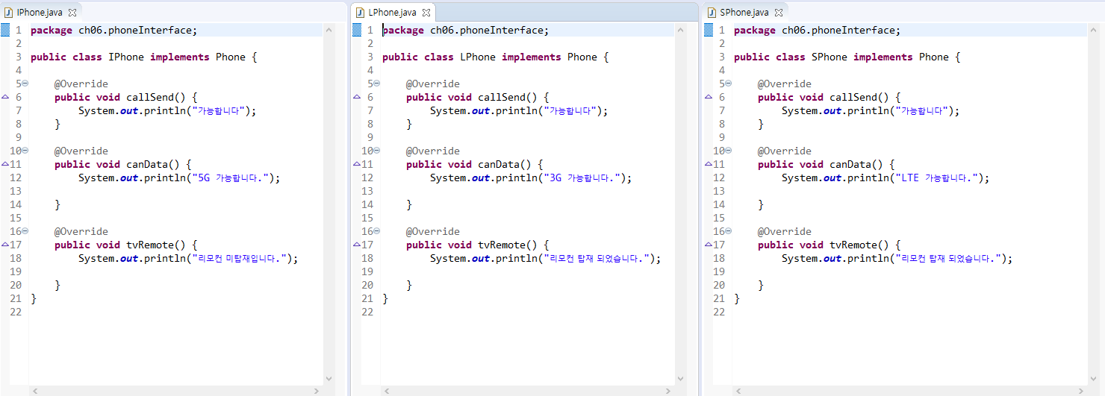Toggle callSend folding in SPhone.java
This screenshot has height=396, width=1105.
coord(728,84)
